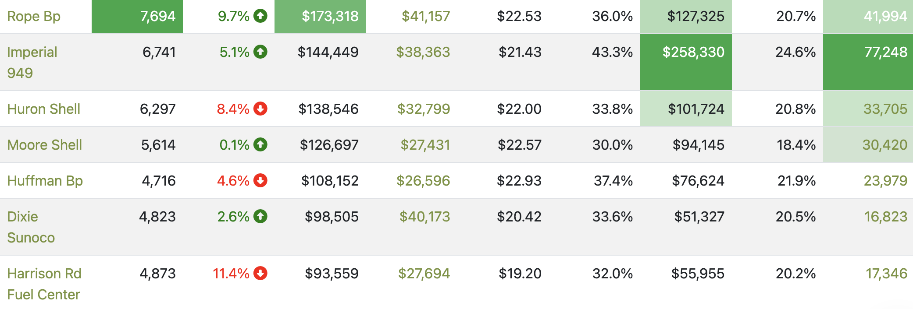The image size is (913, 309).
Task: Click the $38,363 value link
Action: coord(423,52)
